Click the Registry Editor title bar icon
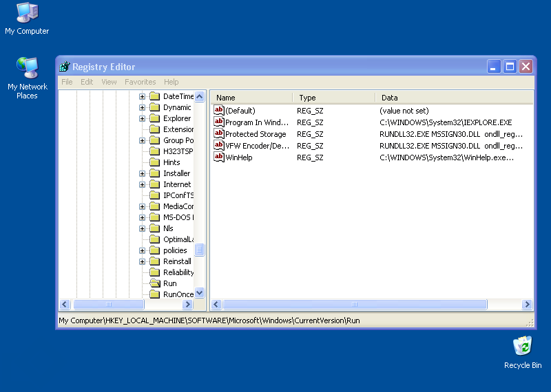Image resolution: width=551 pixels, height=392 pixels. click(65, 66)
